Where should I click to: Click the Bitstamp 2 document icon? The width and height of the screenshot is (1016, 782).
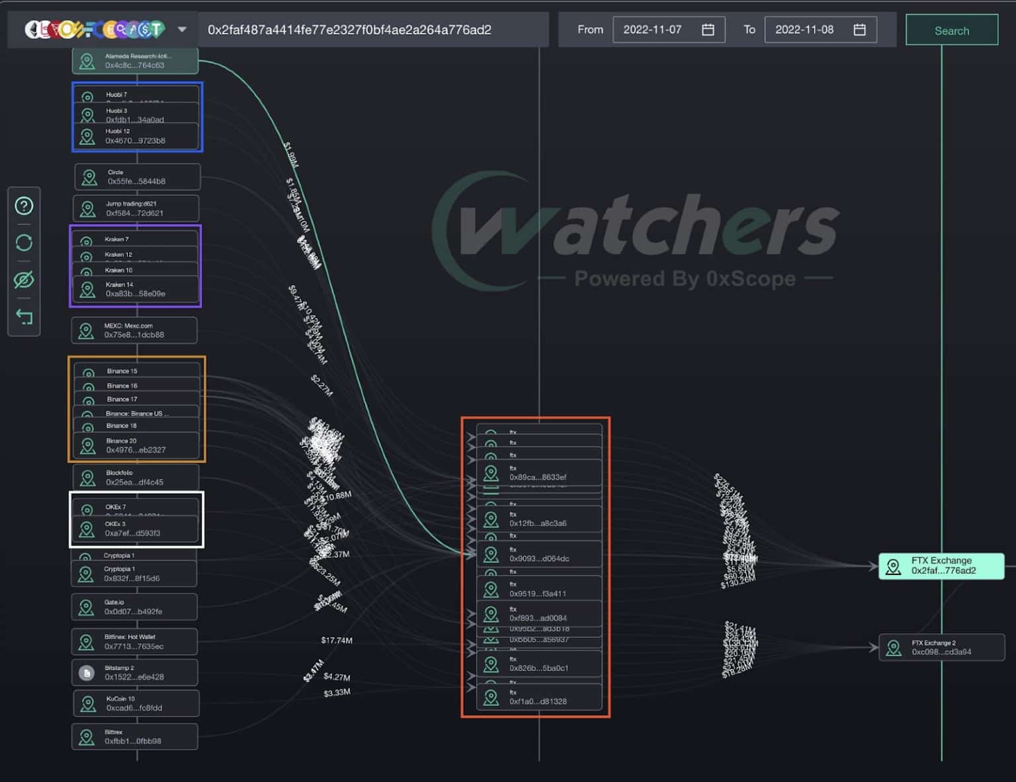point(86,673)
